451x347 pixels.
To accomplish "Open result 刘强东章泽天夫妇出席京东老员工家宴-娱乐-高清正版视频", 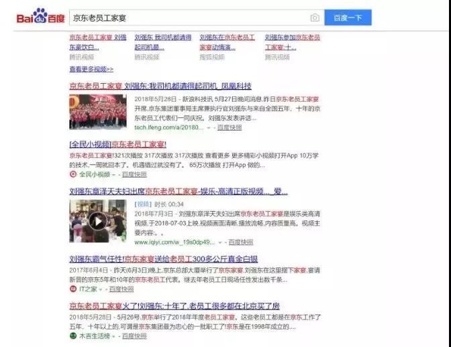I will [x=179, y=191].
